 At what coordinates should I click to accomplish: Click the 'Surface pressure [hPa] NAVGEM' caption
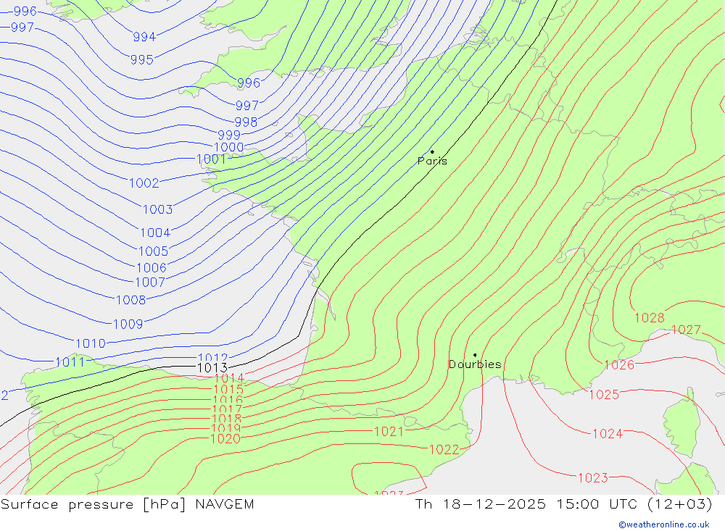(x=127, y=504)
